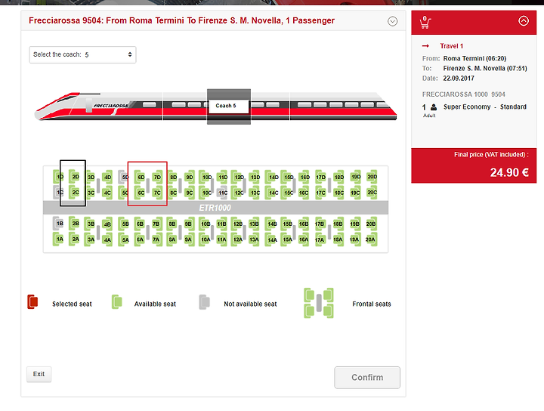Screen dimensions: 544x411
Task: Select seat 20B
Action: tap(370, 224)
